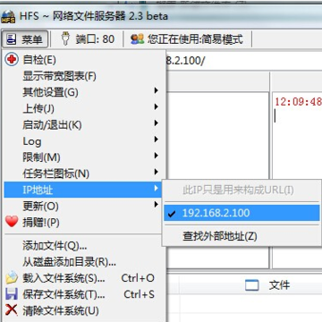Click the red X 清除文件系统 icon
This screenshot has width=322, height=322.
pyautogui.click(x=12, y=310)
